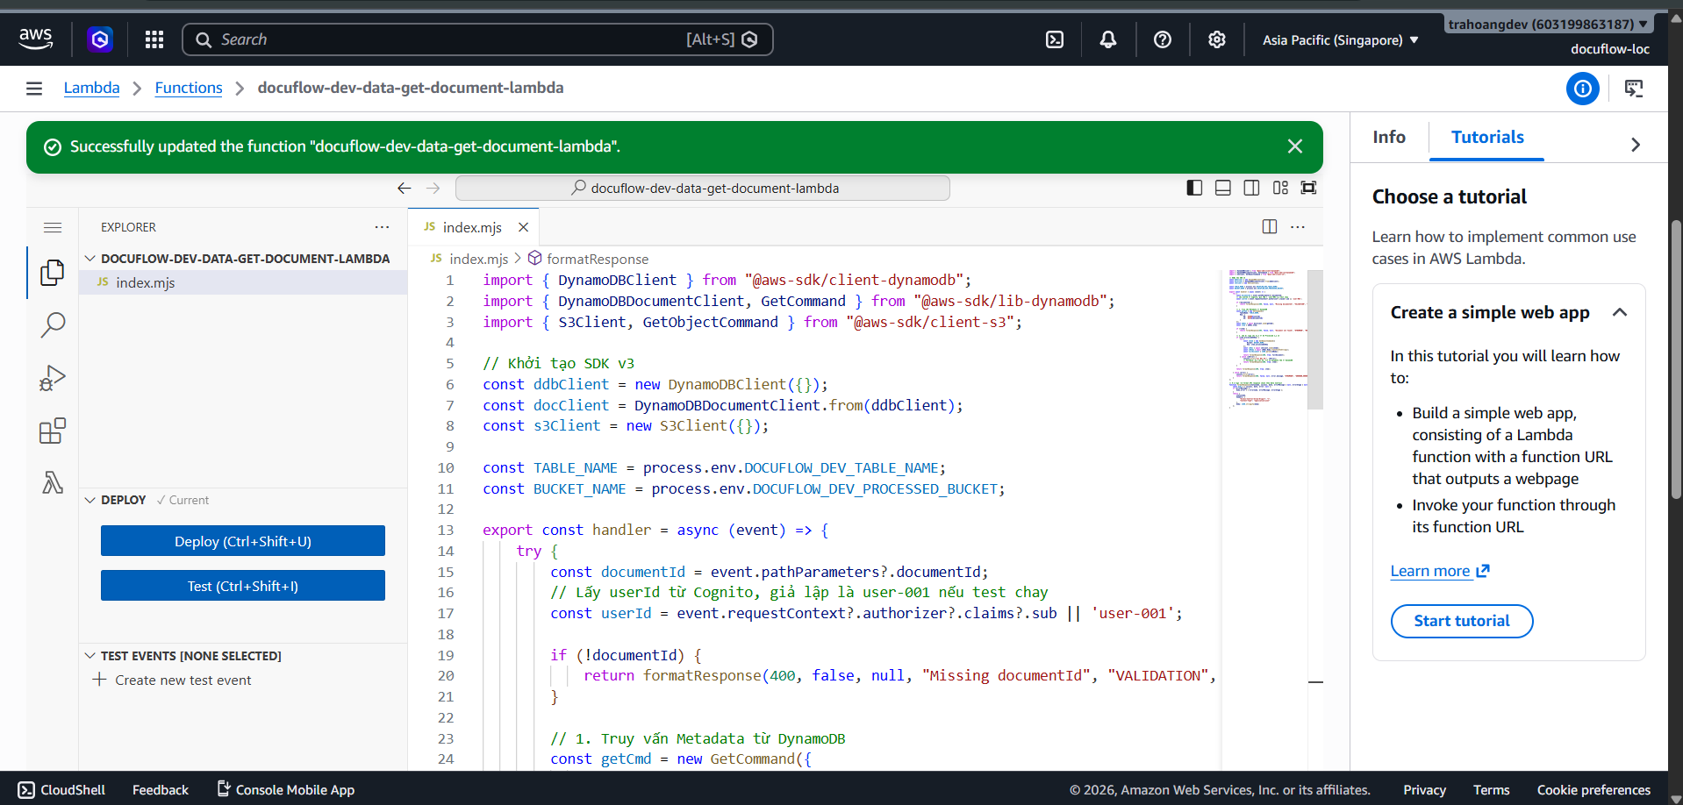Open the side navigation hamburger menu
Image resolution: width=1683 pixels, height=805 pixels.
[x=34, y=88]
